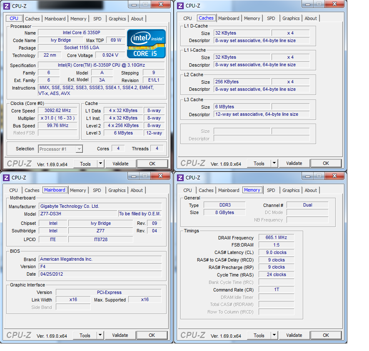Click the 'Gigabyte Technology Co. Ltd.' manufacturer field

[100, 207]
